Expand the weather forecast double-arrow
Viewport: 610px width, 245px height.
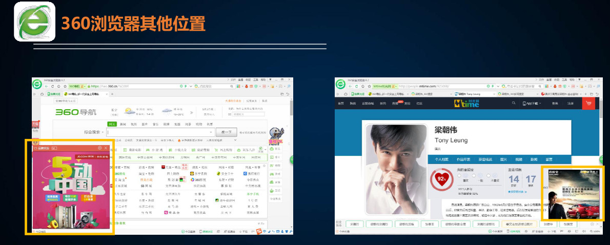pyautogui.click(x=191, y=112)
